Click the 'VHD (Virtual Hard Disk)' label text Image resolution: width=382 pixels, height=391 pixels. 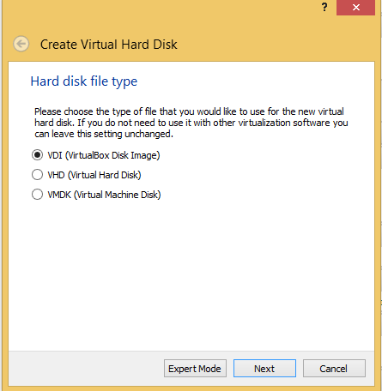pos(94,175)
